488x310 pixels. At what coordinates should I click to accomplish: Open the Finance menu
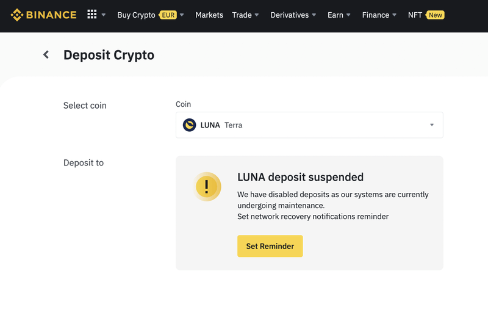[376, 15]
